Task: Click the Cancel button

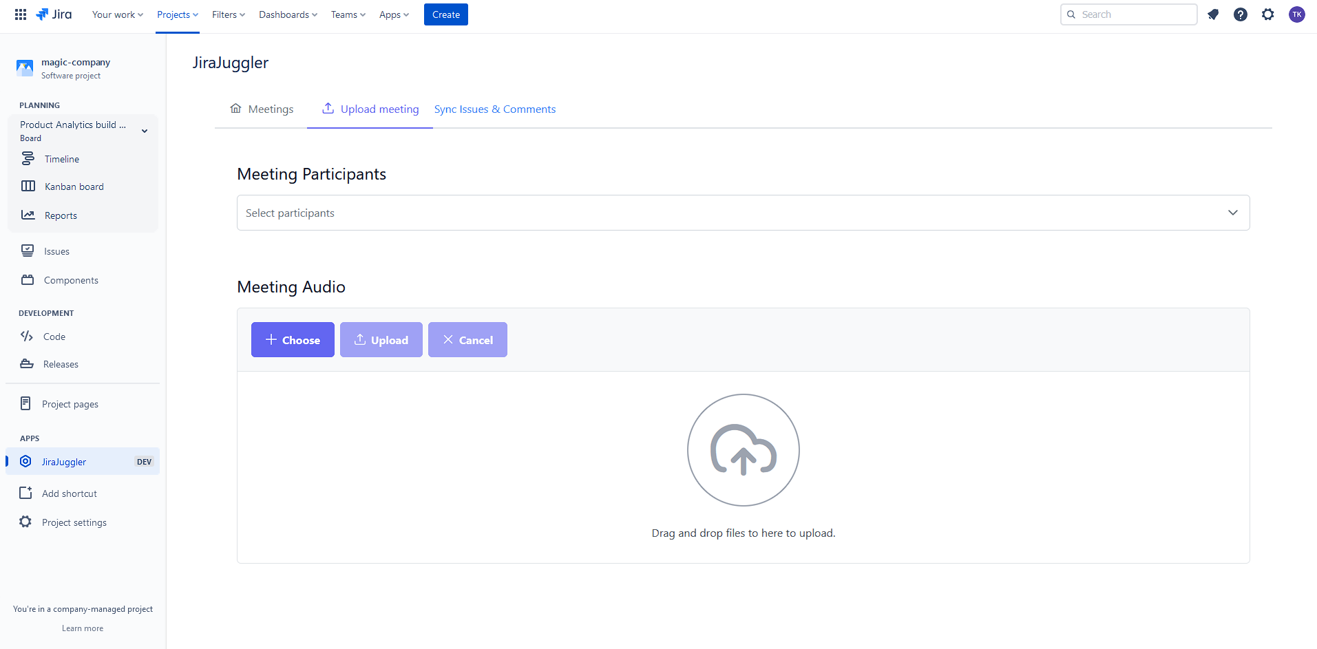Action: [x=467, y=339]
